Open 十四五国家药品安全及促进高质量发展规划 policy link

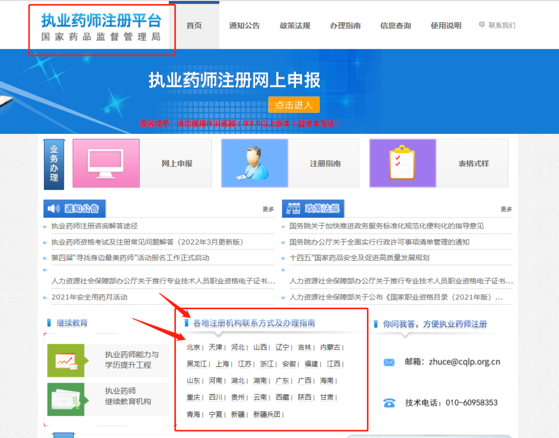pos(359,258)
